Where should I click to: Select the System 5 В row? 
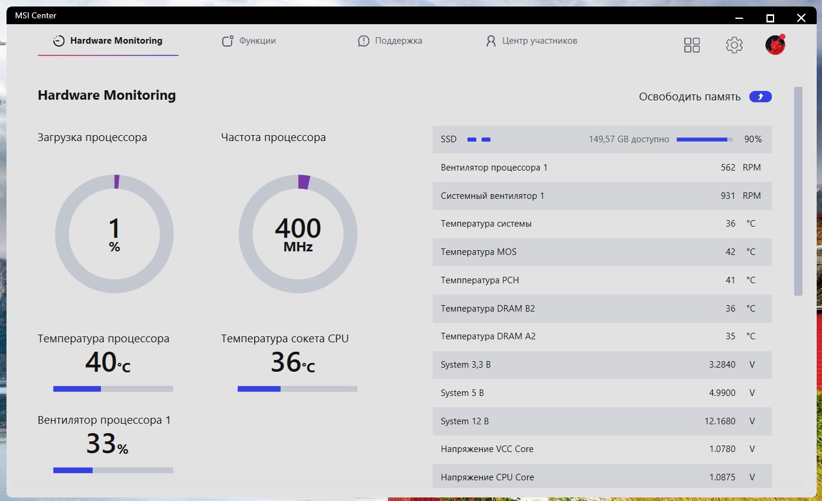602,393
